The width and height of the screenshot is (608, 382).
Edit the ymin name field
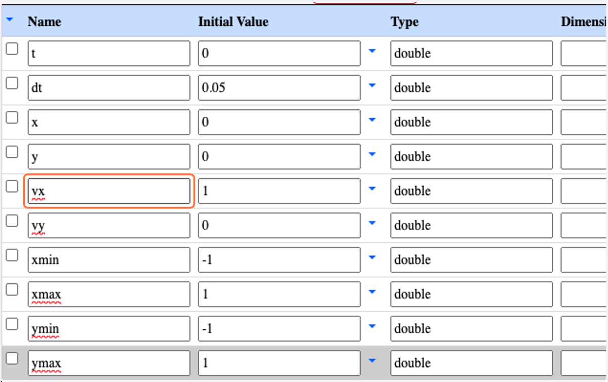click(109, 329)
